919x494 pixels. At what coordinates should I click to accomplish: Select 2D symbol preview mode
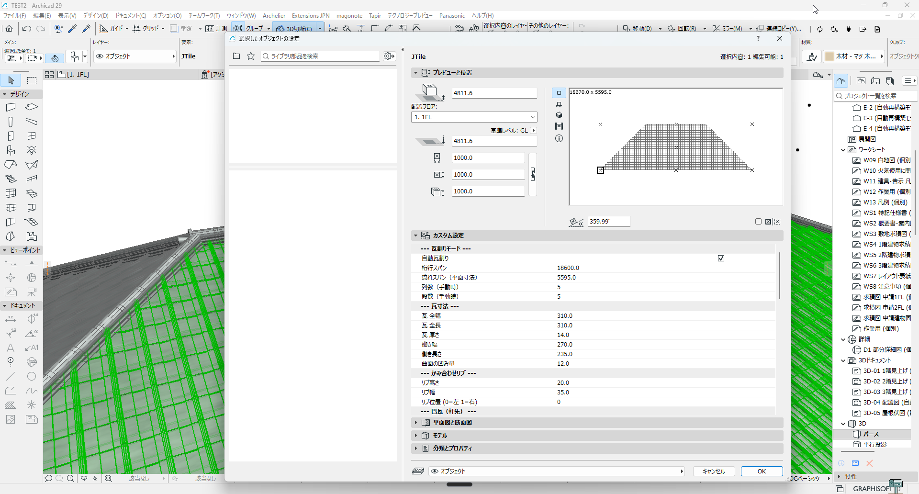559,93
